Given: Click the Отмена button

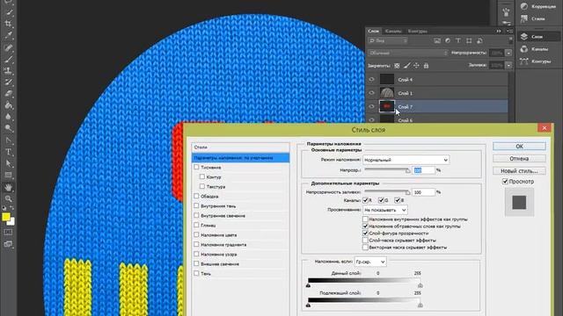Looking at the screenshot, I should [x=519, y=158].
